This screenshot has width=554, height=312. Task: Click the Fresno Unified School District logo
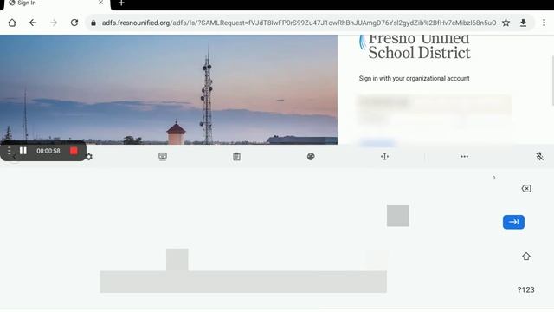pyautogui.click(x=415, y=48)
